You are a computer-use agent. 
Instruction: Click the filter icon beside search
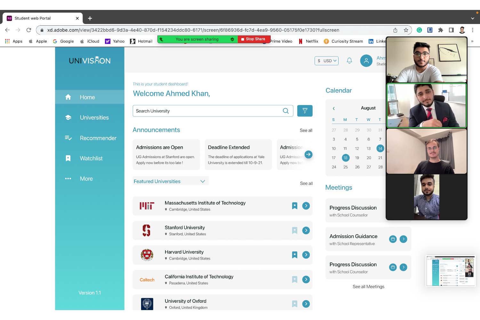click(x=305, y=111)
